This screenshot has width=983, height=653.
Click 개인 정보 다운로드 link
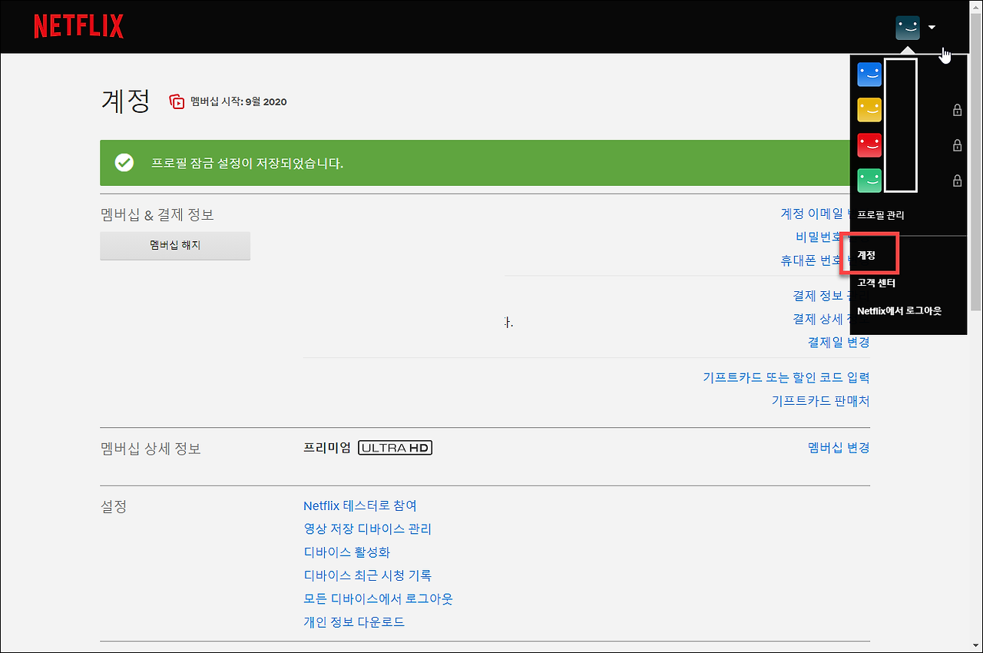tap(354, 622)
